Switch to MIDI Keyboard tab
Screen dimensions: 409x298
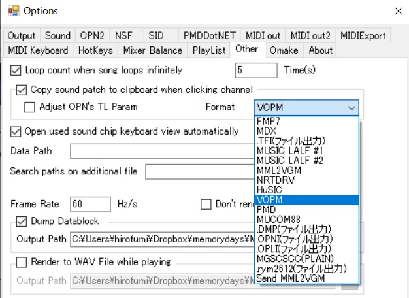pos(38,50)
